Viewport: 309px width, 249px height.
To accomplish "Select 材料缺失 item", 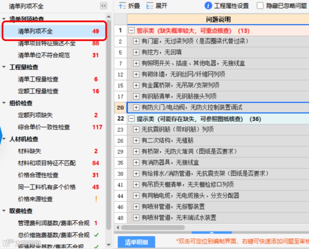I will pyautogui.click(x=29, y=151).
